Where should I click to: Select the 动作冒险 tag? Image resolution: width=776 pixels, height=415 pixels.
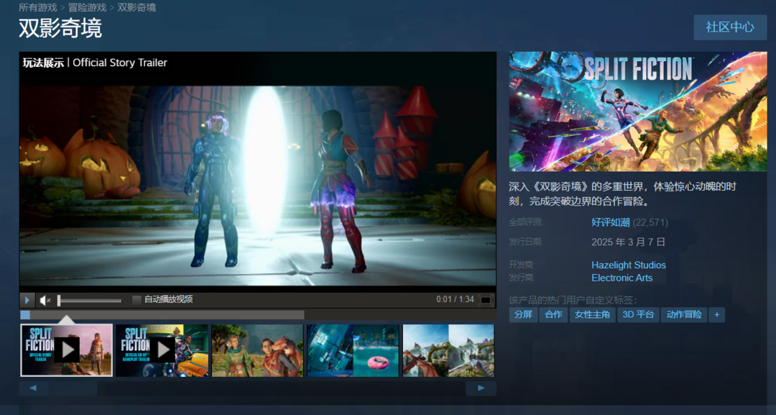[x=684, y=314]
